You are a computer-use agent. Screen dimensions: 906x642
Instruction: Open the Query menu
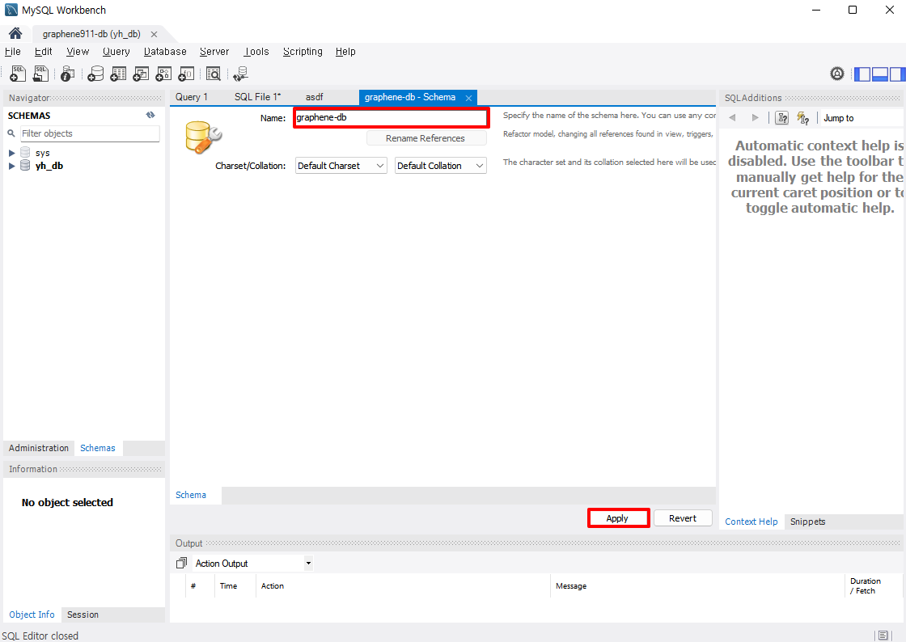(116, 52)
